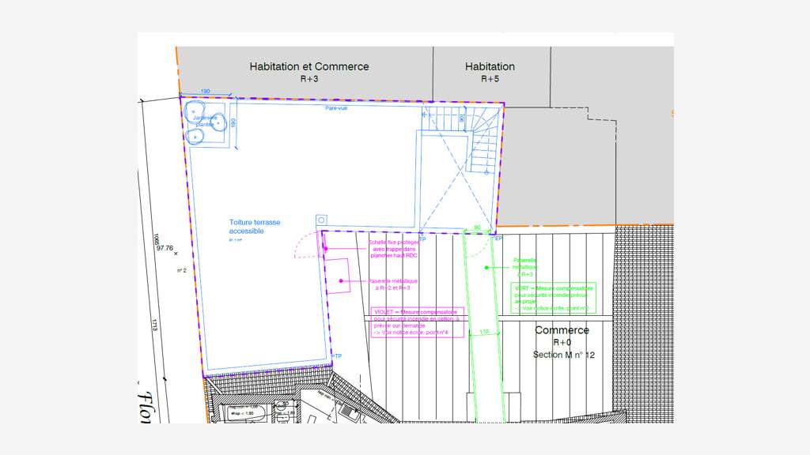Click the green '170' dimension on the walkway
Viewport: 810px width, 455px height.
click(484, 332)
